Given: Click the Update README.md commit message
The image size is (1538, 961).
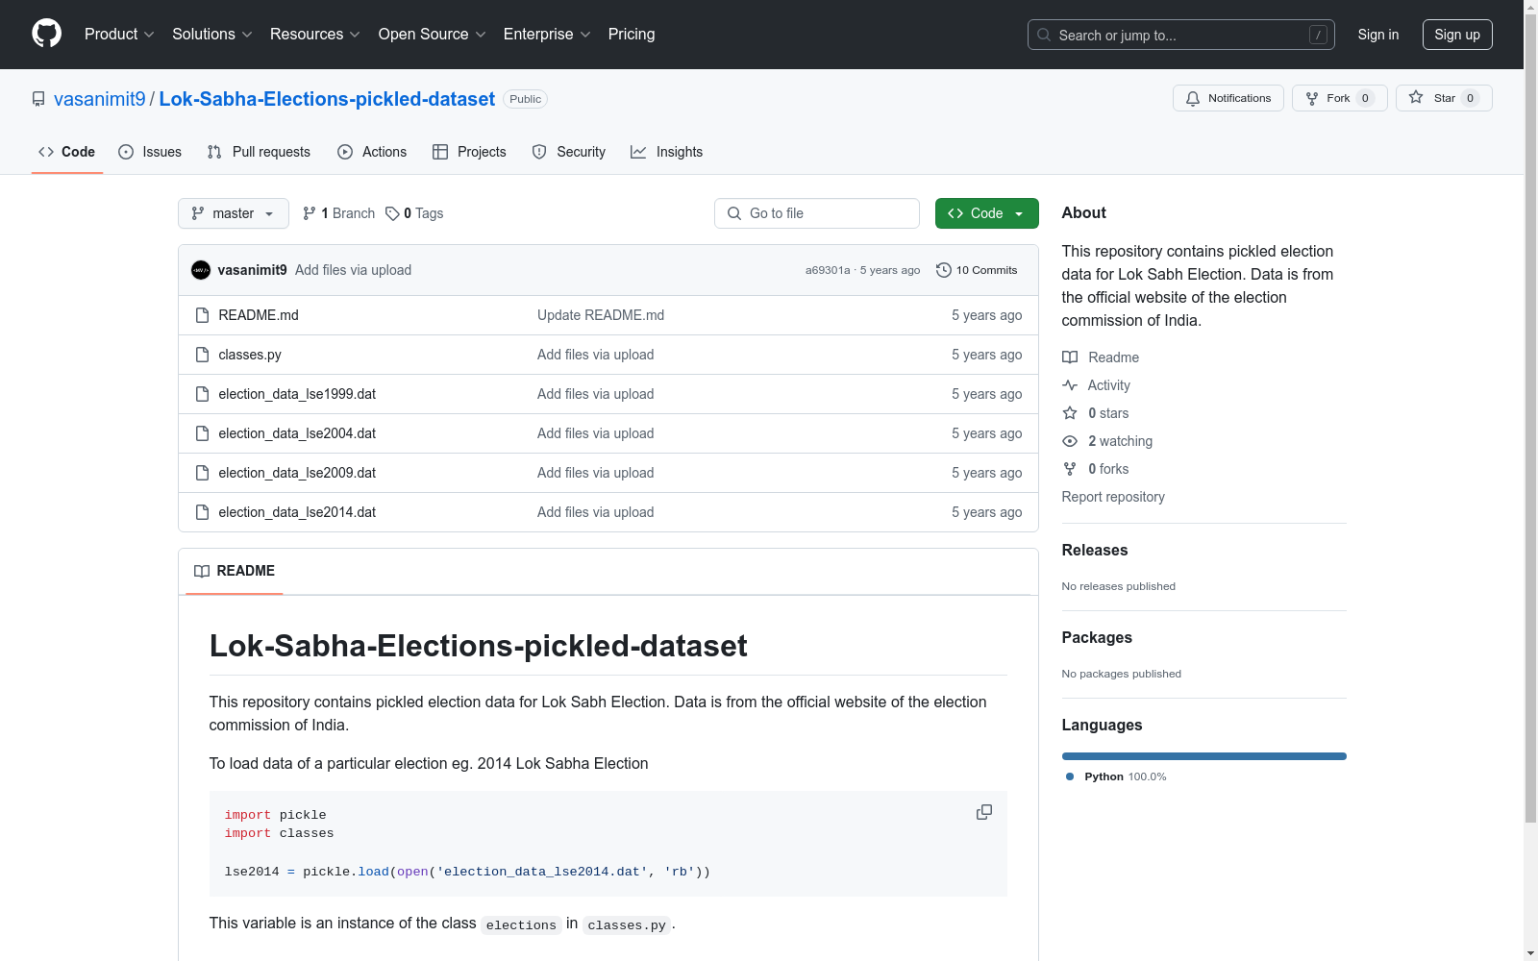Looking at the screenshot, I should click(x=601, y=315).
